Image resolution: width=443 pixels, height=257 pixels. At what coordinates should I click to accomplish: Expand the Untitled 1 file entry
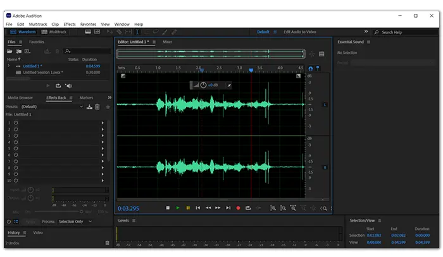pos(9,66)
